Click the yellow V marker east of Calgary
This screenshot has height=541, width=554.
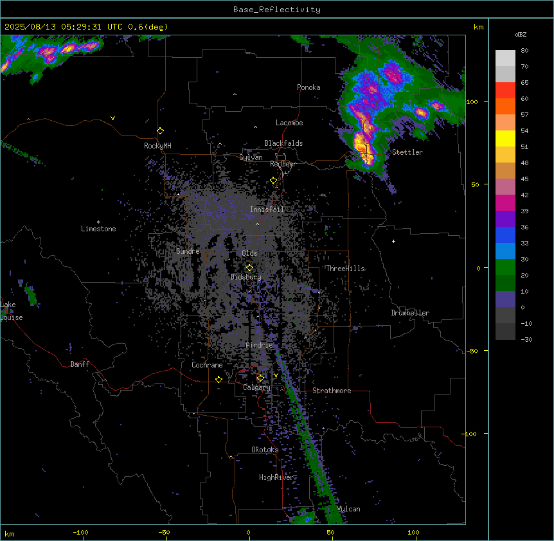click(276, 375)
